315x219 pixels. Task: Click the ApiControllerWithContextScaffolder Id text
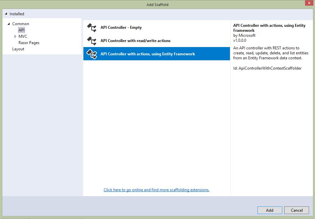[267, 68]
